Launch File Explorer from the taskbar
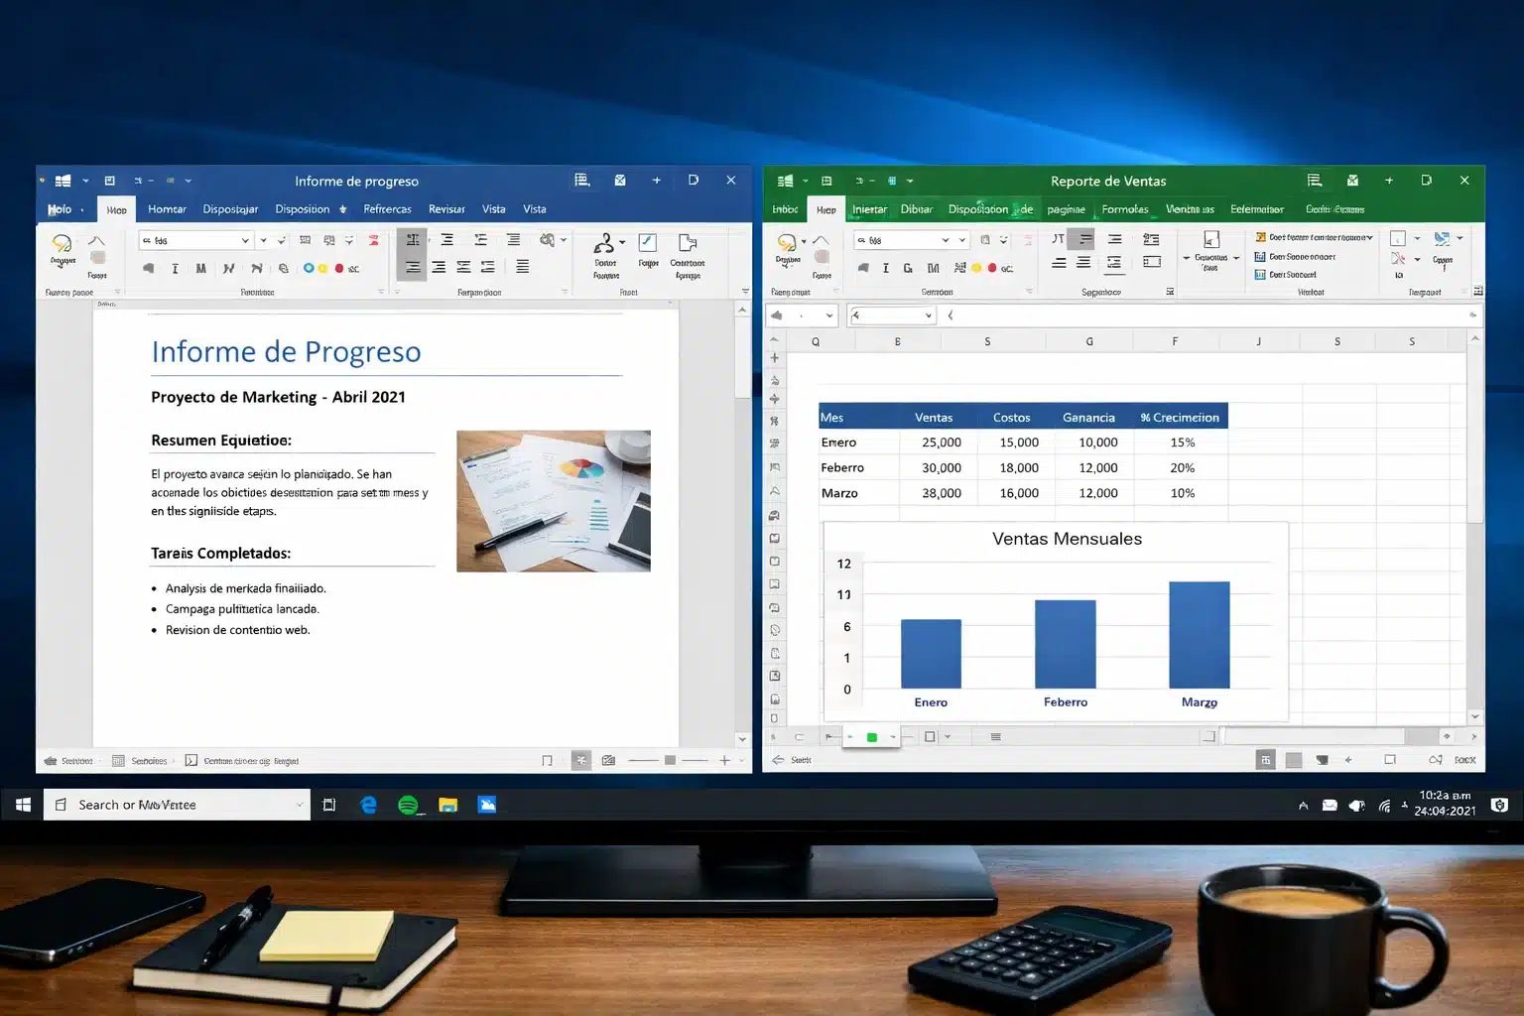Image resolution: width=1524 pixels, height=1016 pixels. click(x=447, y=804)
